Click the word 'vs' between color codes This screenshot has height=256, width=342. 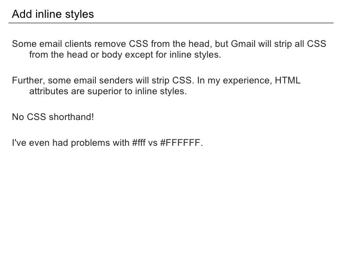point(153,143)
